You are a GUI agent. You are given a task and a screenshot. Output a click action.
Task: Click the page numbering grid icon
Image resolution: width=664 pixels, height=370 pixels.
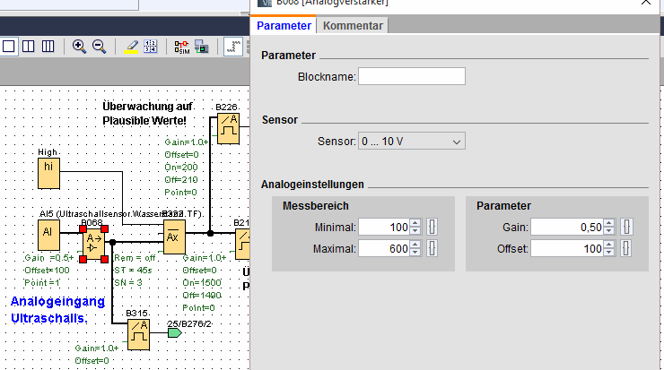tap(151, 46)
